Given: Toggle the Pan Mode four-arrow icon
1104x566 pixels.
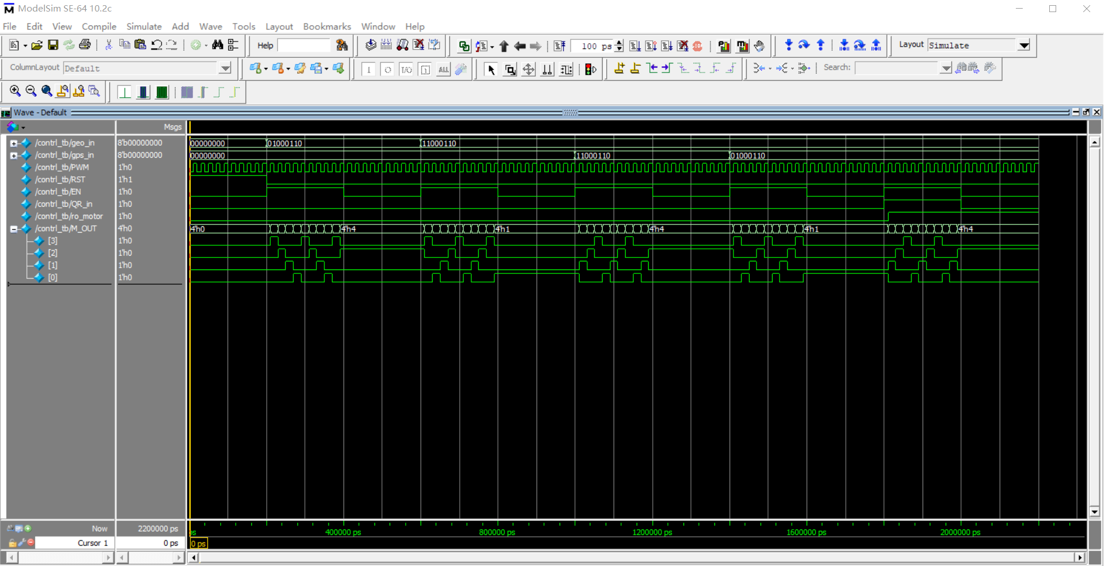Looking at the screenshot, I should pos(528,70).
